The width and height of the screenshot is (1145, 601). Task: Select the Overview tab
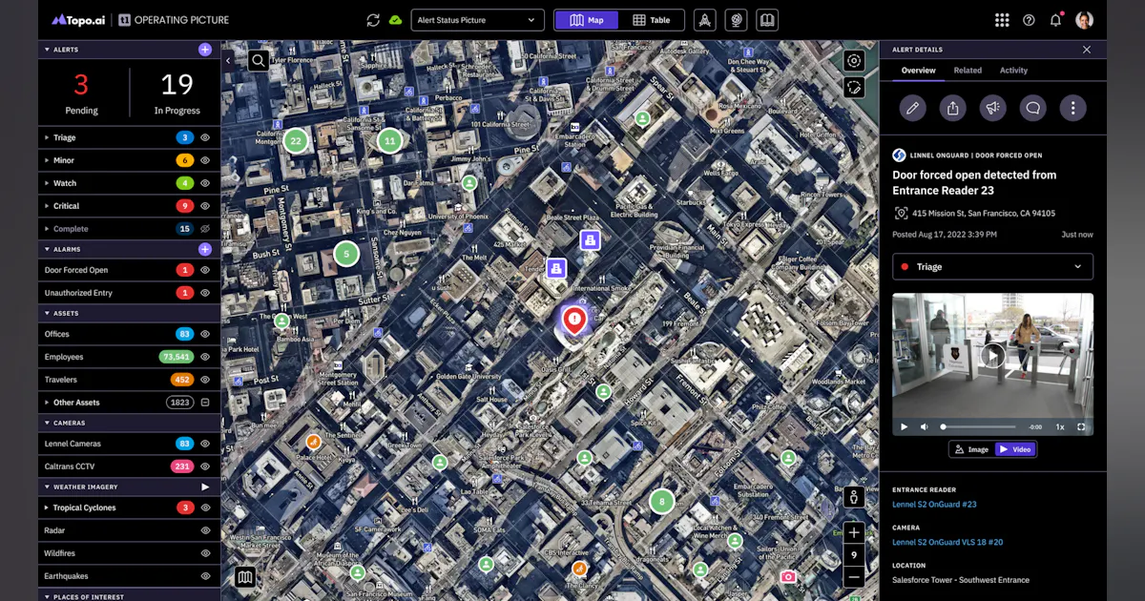[918, 71]
